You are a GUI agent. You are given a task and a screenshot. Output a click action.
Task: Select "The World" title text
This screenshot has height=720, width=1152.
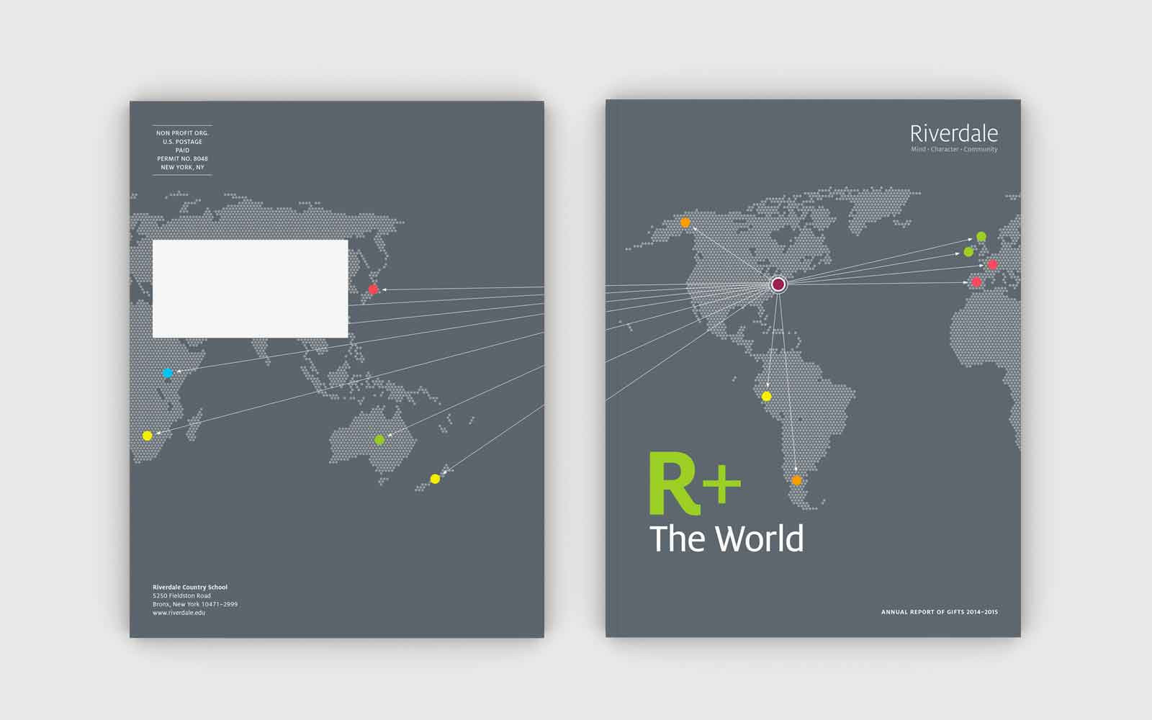pyautogui.click(x=726, y=539)
